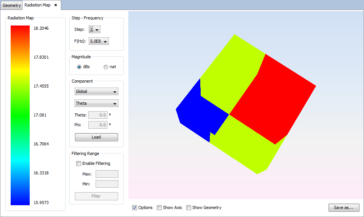Enable Filtering checkbox
Viewport: 364px width, 217px height.
[79, 164]
